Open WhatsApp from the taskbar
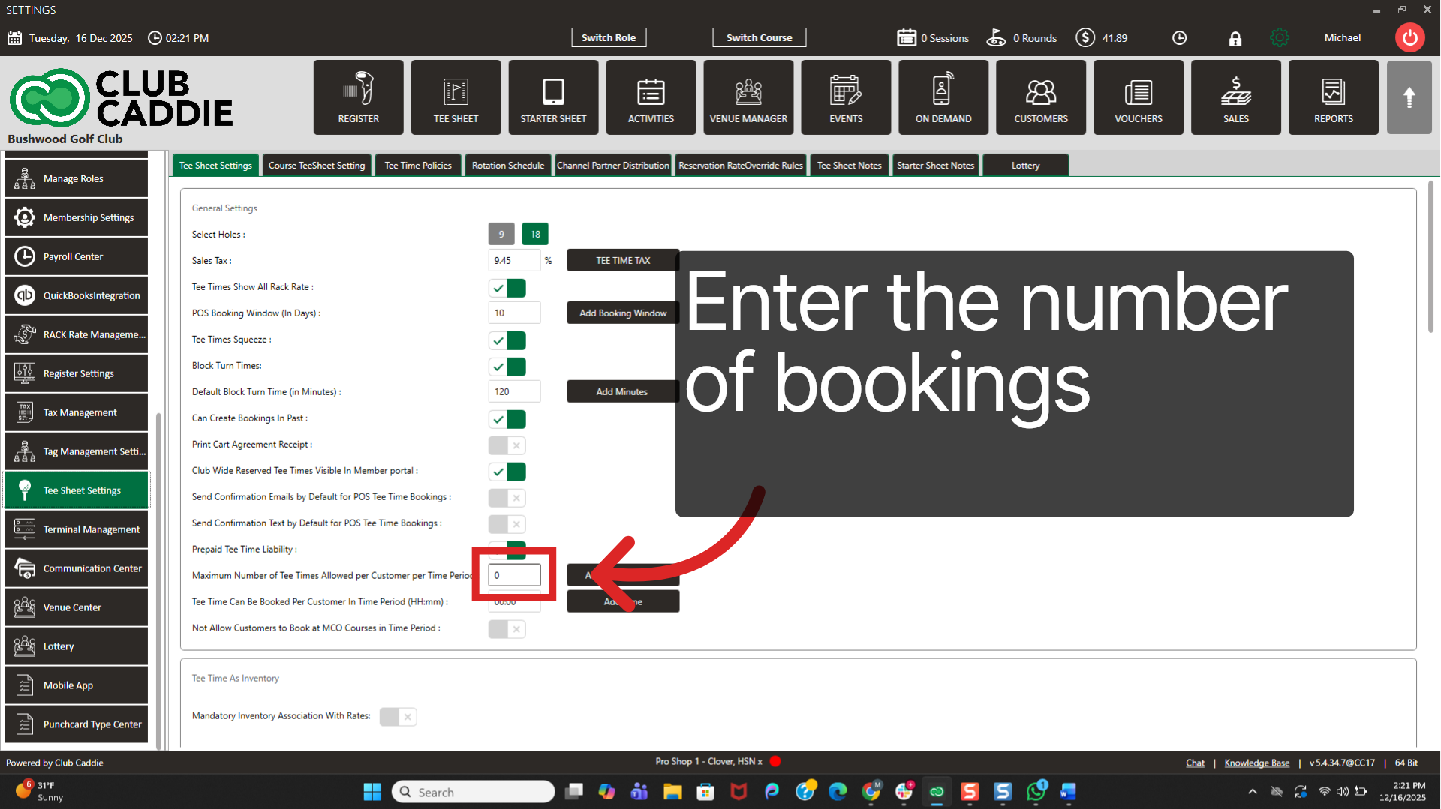The image size is (1441, 809). [1036, 791]
